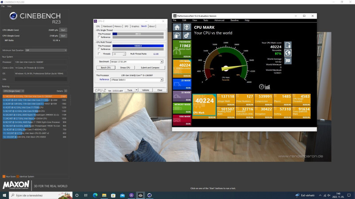355x199 pixels.
Task: Open the notification center icon
Action: coord(349,195)
